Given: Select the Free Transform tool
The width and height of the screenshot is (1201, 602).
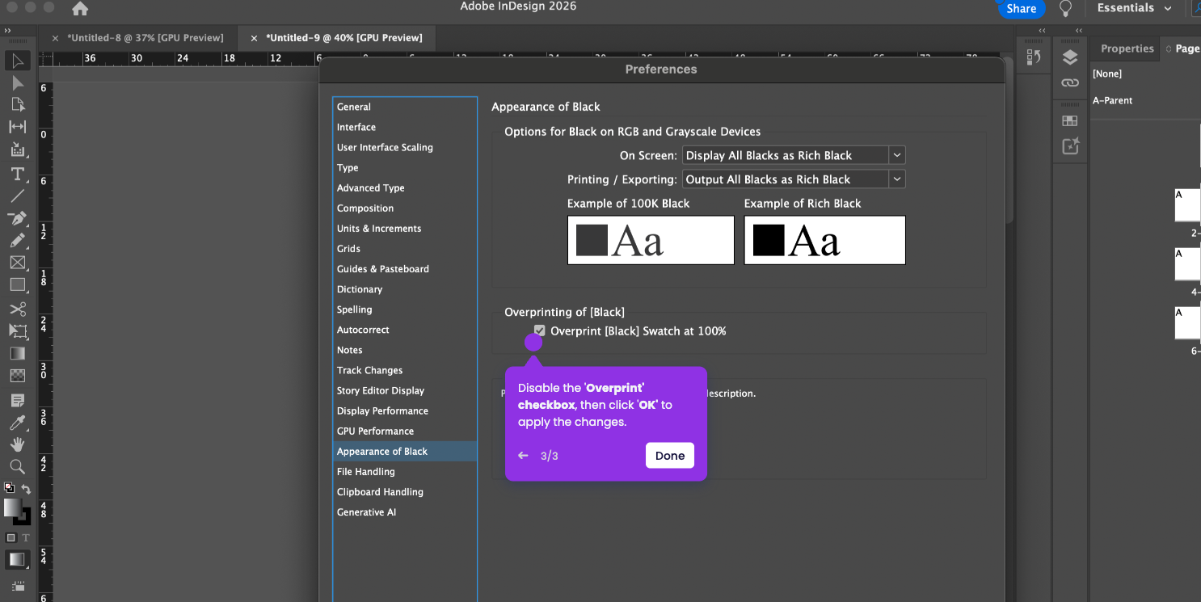Looking at the screenshot, I should click(x=17, y=330).
